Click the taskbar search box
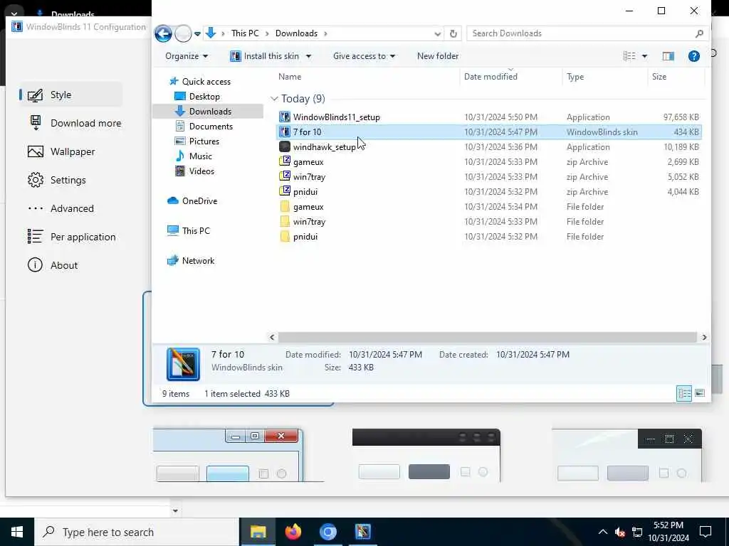The height and width of the screenshot is (546, 729). (x=137, y=532)
